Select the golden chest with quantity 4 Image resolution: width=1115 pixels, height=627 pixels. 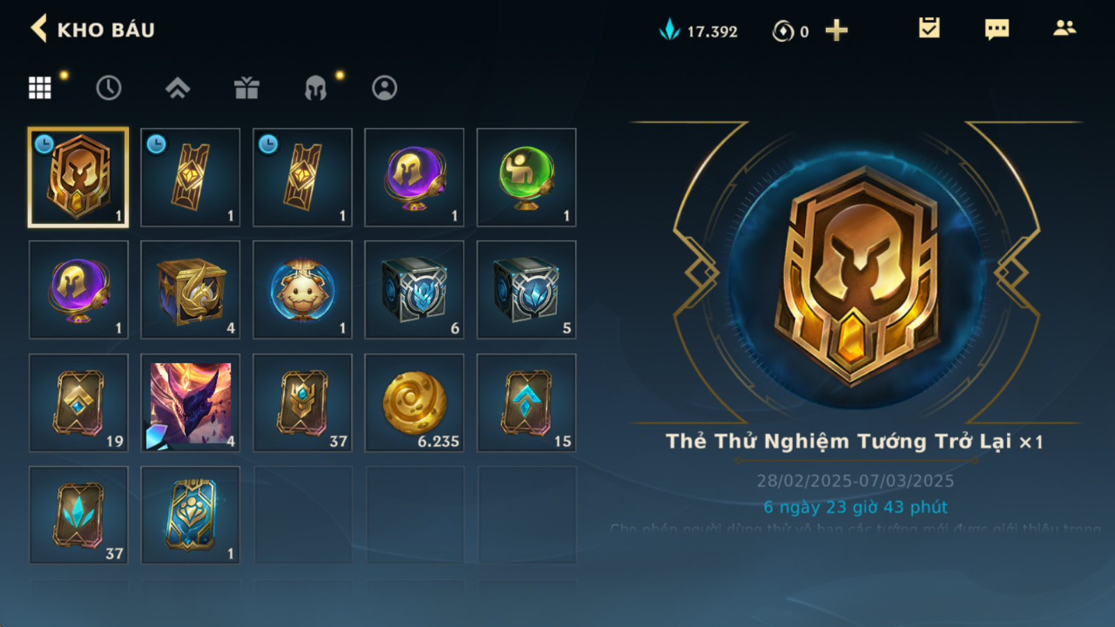click(190, 290)
